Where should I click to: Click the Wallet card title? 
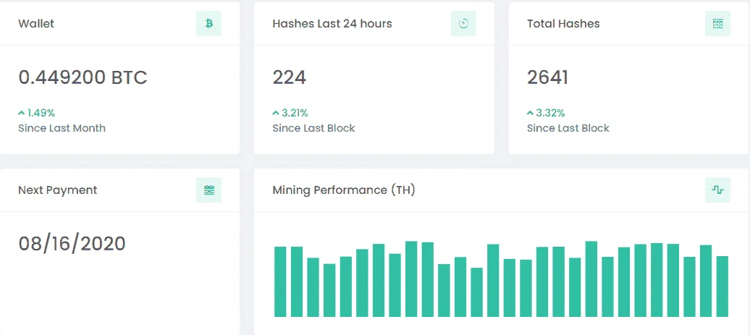36,23
